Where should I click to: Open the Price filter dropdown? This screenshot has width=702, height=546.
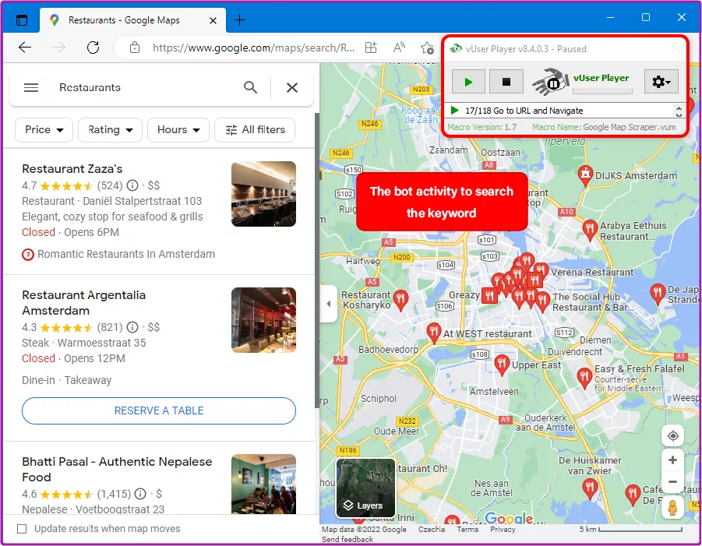[x=44, y=130]
